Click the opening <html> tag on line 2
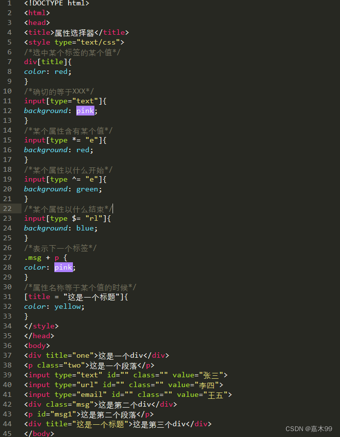 pyautogui.click(x=37, y=13)
